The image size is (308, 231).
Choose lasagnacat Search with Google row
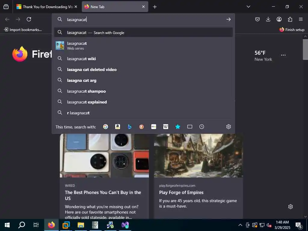pyautogui.click(x=143, y=32)
